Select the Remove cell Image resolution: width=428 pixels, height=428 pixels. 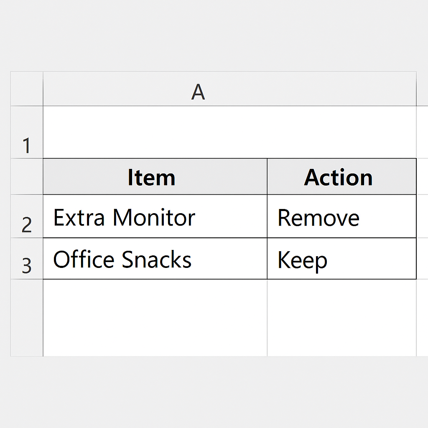click(x=341, y=217)
